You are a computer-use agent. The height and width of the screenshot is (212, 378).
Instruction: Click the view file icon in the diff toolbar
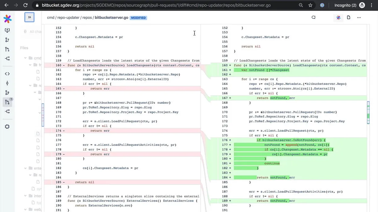(349, 18)
